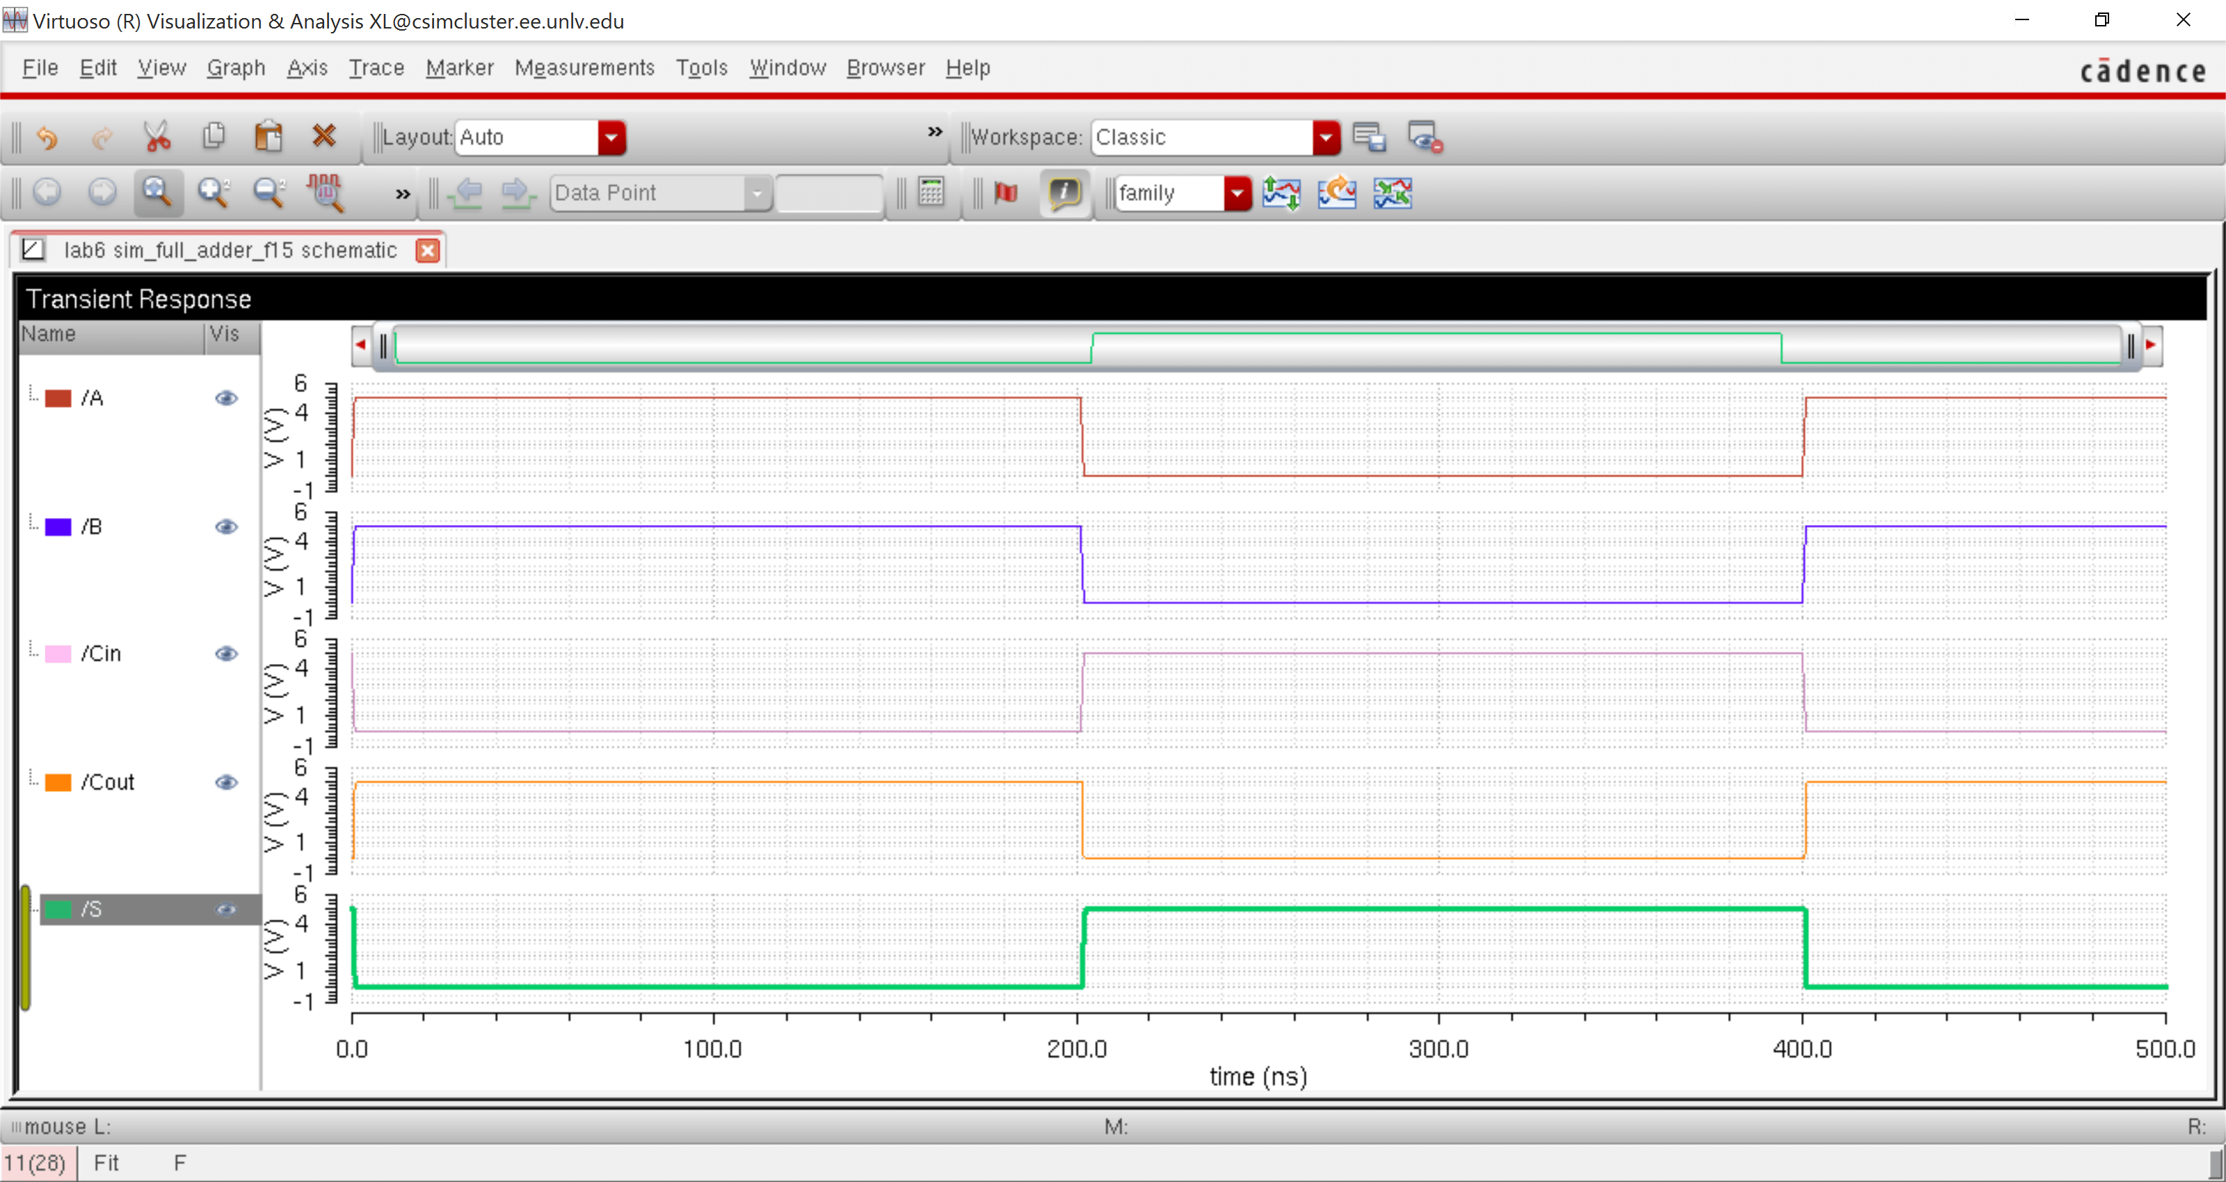Select the Zoom fit magnifier tool
The image size is (2226, 1182).
[157, 192]
